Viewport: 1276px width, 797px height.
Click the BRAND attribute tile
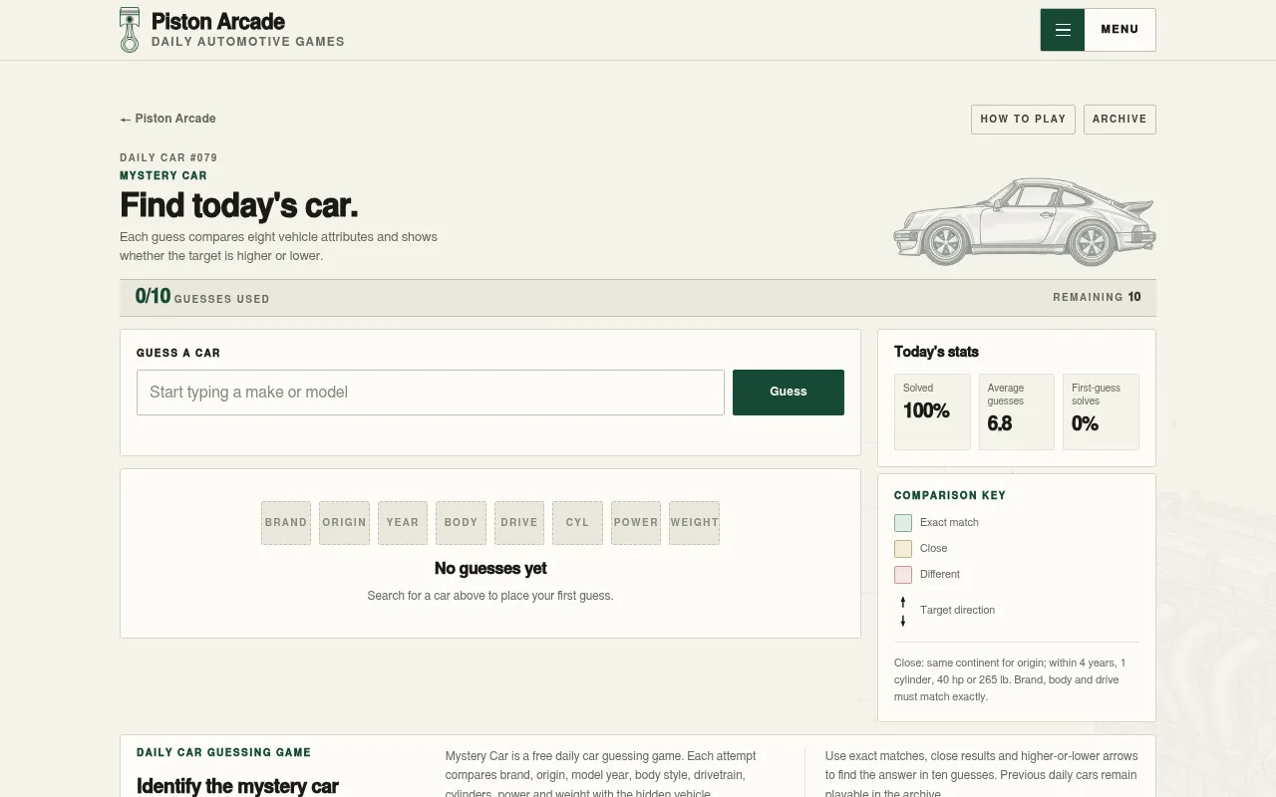point(286,523)
